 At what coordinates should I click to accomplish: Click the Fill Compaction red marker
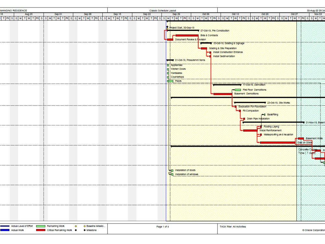click(240, 111)
